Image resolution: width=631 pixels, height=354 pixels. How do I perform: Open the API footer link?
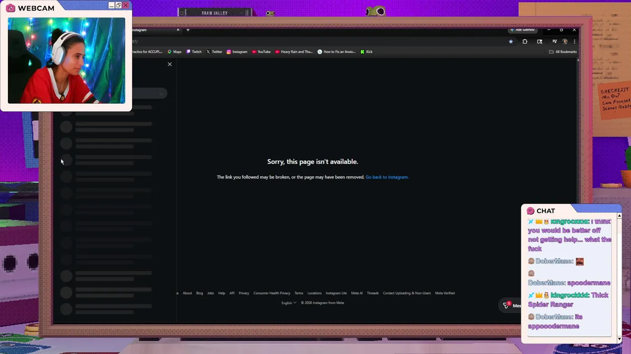[x=232, y=293]
